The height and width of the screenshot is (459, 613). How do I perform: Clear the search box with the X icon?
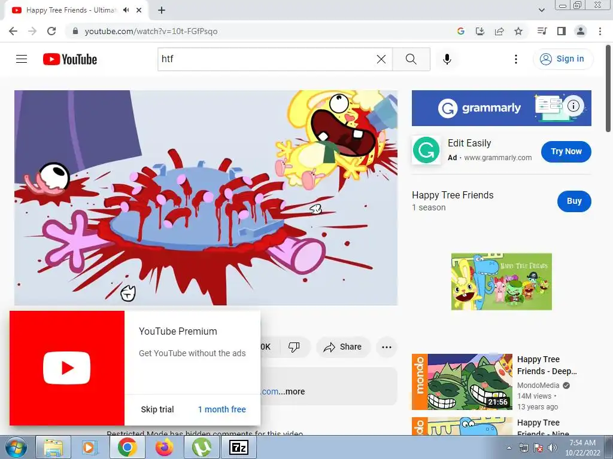click(x=381, y=59)
